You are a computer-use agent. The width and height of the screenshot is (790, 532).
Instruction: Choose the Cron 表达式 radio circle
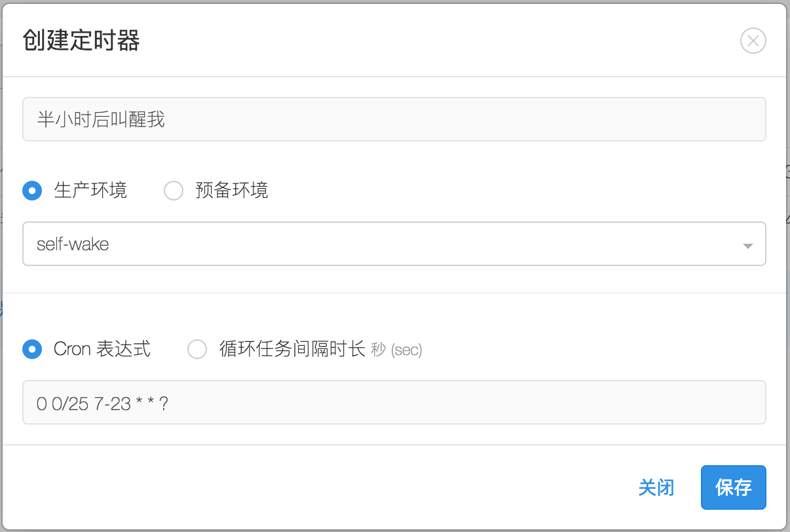pos(32,349)
